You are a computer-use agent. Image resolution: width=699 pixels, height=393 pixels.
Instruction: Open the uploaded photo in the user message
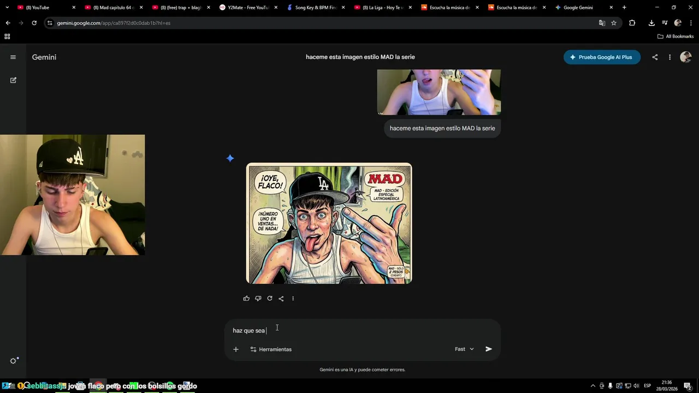[x=439, y=92]
